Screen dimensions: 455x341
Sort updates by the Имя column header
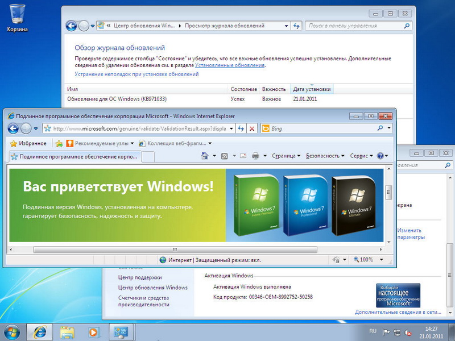pyautogui.click(x=146, y=89)
